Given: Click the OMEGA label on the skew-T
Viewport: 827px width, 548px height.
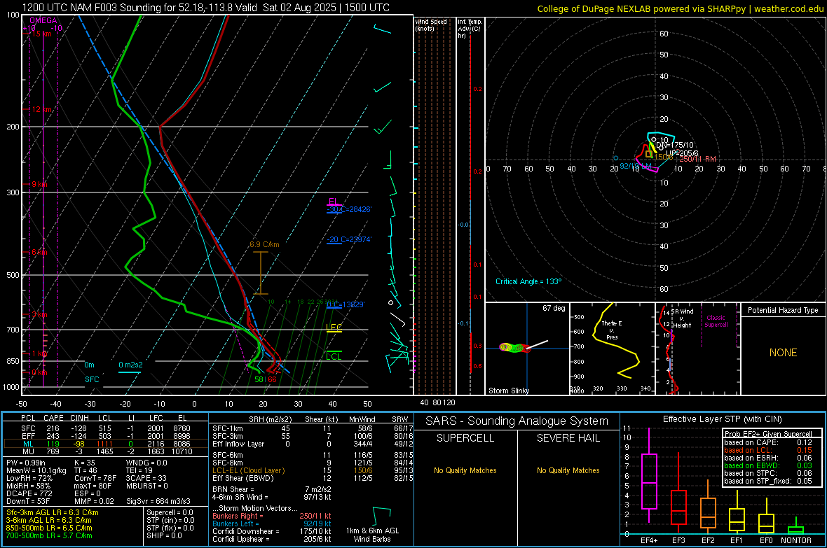Looking at the screenshot, I should (43, 20).
